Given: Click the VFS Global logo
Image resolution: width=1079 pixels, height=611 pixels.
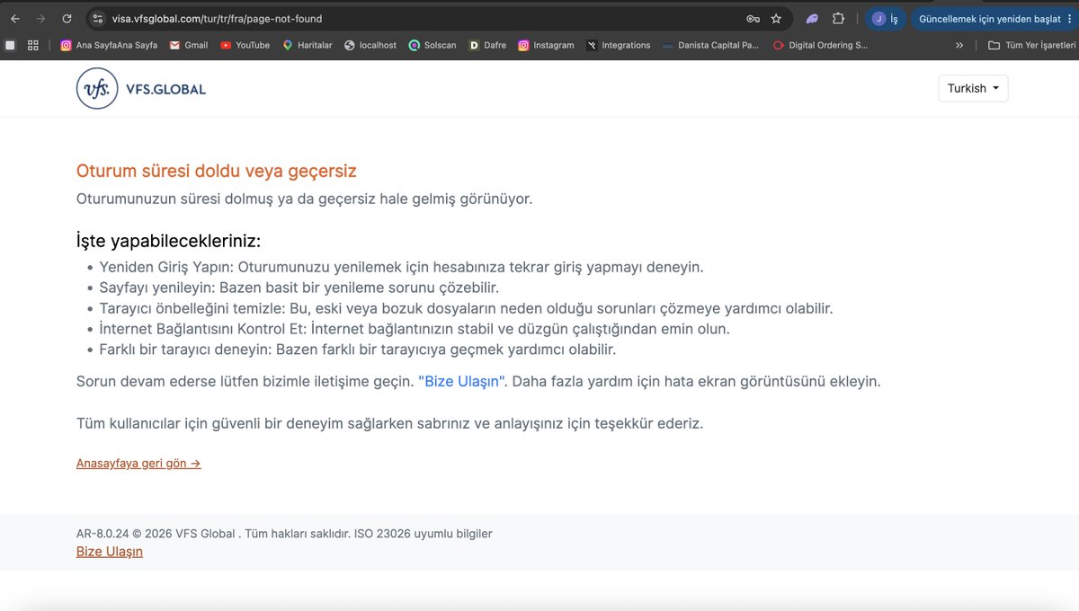Looking at the screenshot, I should (x=141, y=89).
